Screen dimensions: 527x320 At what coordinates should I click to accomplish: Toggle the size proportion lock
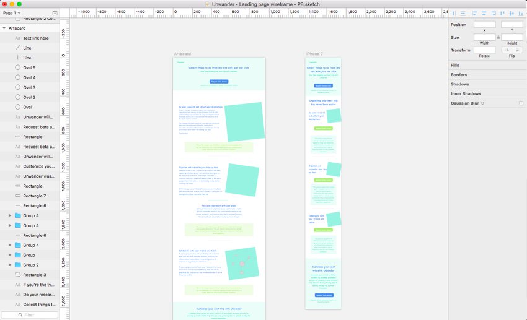click(x=498, y=37)
